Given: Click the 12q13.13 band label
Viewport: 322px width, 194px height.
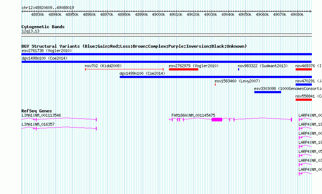Looking at the screenshot, I should click(x=30, y=31).
